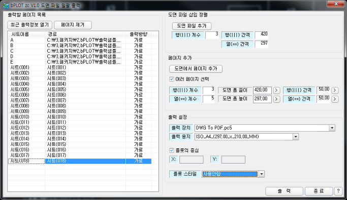Select the 시트(010) row name
This screenshot has height=200, width=347.
click(x=20, y=117)
